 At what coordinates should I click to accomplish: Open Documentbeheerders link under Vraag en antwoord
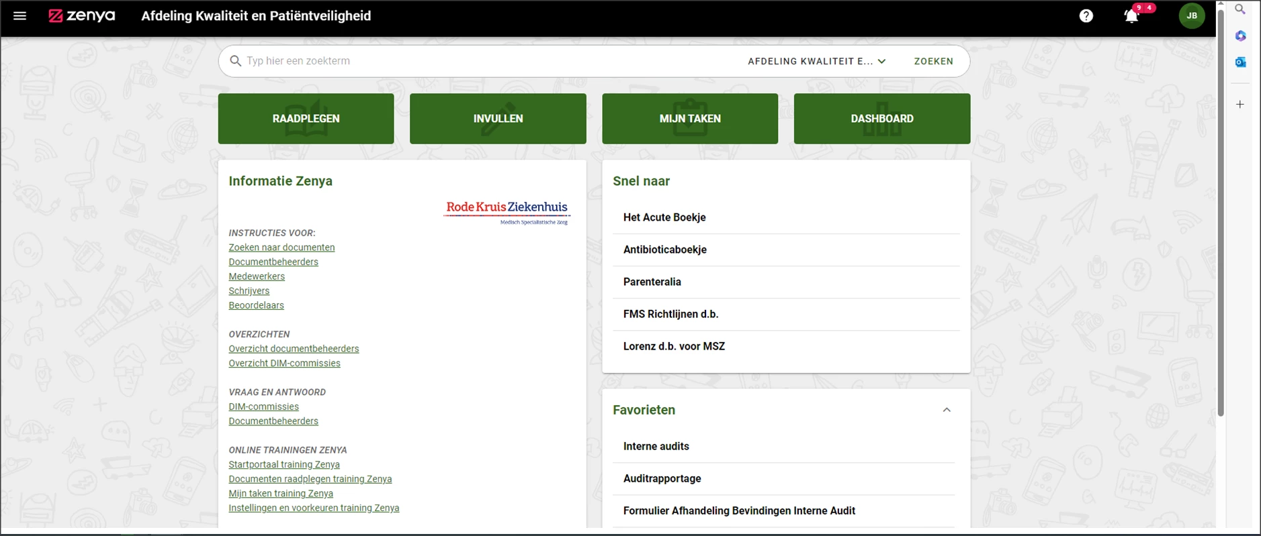(x=273, y=421)
